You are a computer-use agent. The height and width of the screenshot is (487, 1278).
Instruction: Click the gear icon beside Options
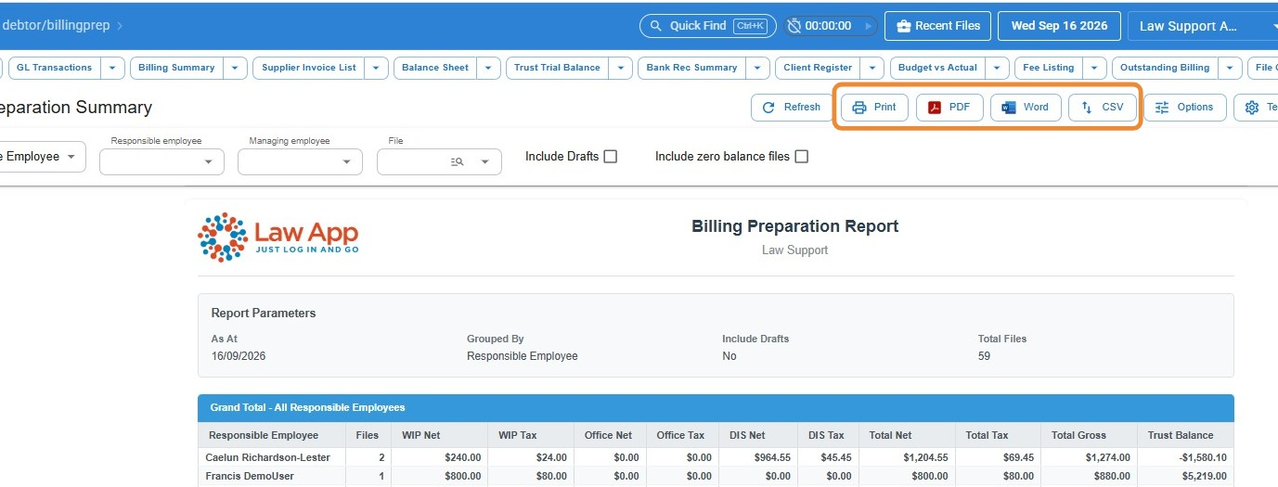(1252, 108)
